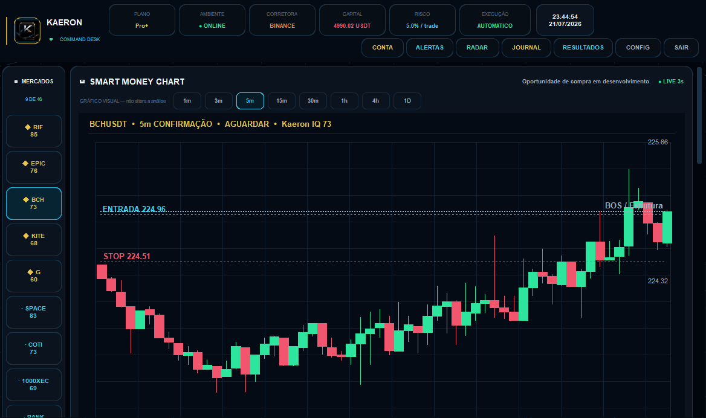This screenshot has height=418, width=706.
Task: Select the SPACE 83 market card
Action: [34, 312]
